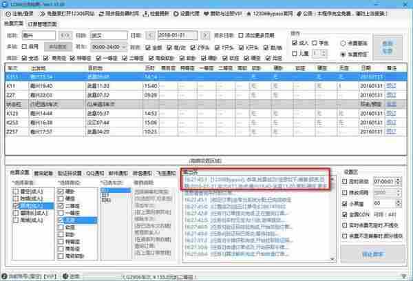
Task: Go to previous date with left arrow
Action: 150,35
